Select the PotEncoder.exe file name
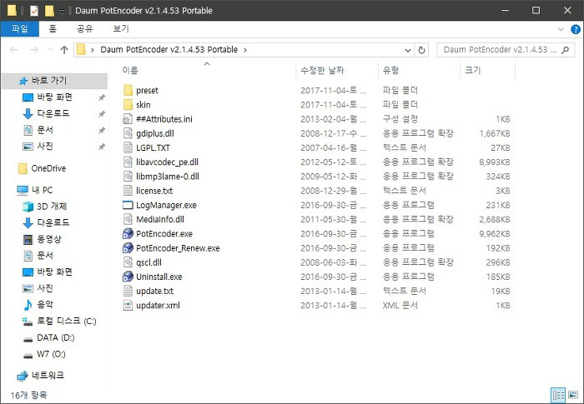The width and height of the screenshot is (584, 404). point(164,233)
